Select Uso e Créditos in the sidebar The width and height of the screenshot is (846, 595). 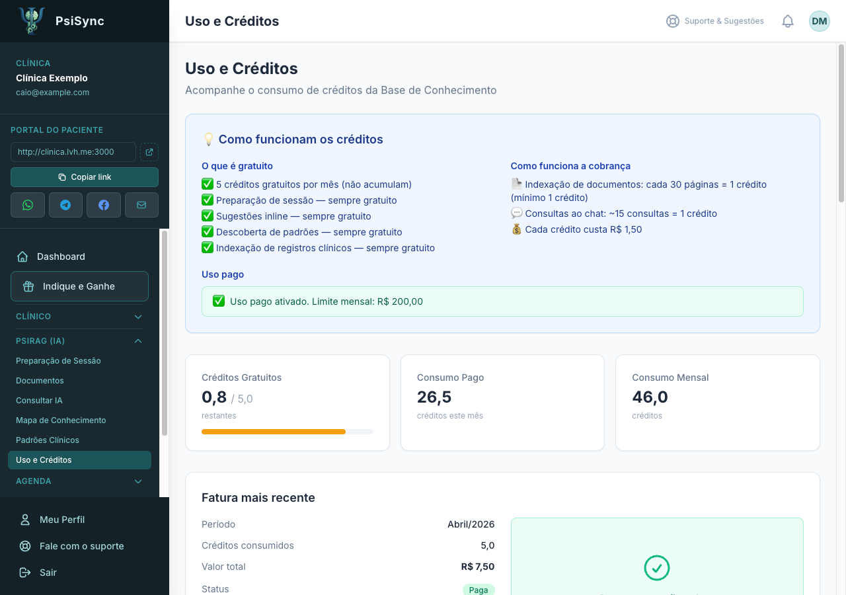coord(79,460)
